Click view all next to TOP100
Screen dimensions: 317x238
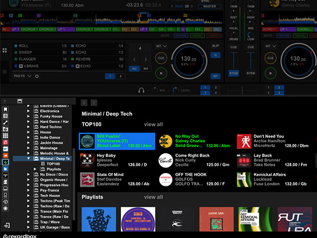153,124
